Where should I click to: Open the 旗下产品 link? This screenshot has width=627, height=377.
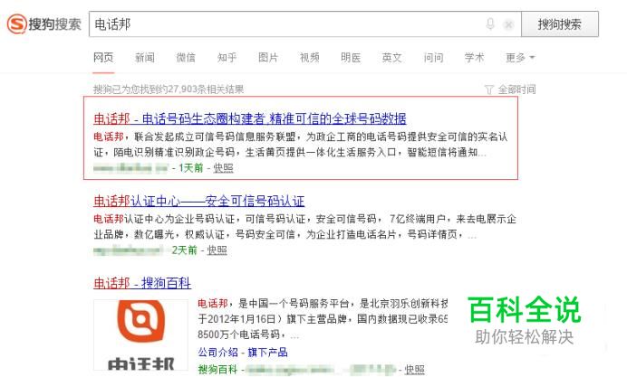pos(267,353)
